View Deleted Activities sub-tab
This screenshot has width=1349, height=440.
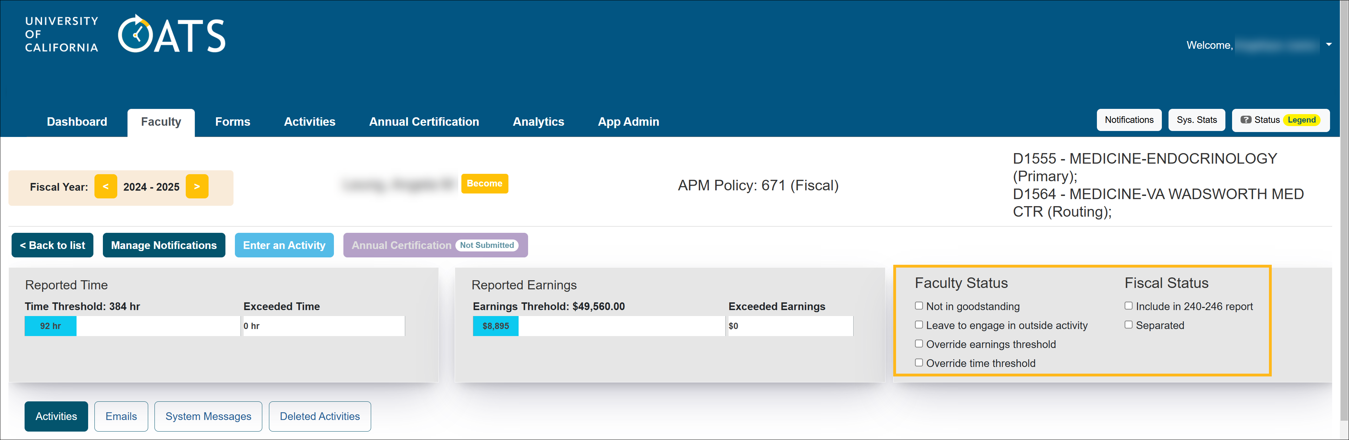pos(320,416)
